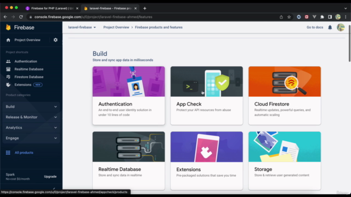Open the Extensions product card
The height and width of the screenshot is (197, 351).
pos(207,160)
